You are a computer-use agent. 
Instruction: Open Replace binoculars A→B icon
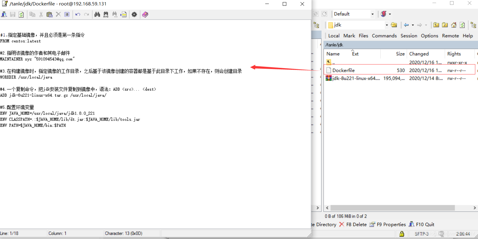(x=106, y=14)
